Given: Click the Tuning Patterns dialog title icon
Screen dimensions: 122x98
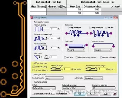Looking at the screenshot, I should [x=32, y=18].
